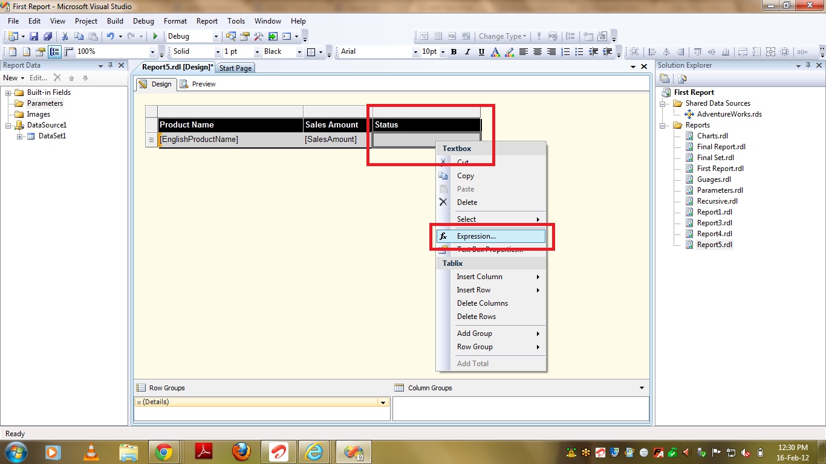The width and height of the screenshot is (826, 464).
Task: Select the [SalesAmount] table cell
Action: coord(330,140)
